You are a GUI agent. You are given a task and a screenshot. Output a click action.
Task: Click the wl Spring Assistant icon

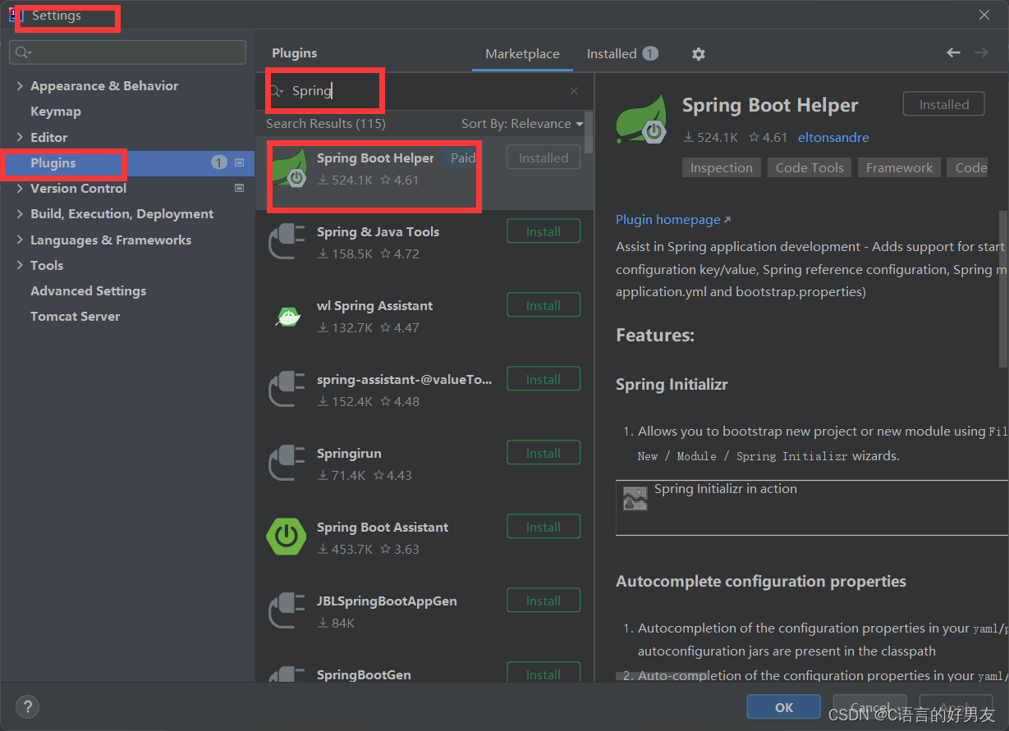[287, 316]
